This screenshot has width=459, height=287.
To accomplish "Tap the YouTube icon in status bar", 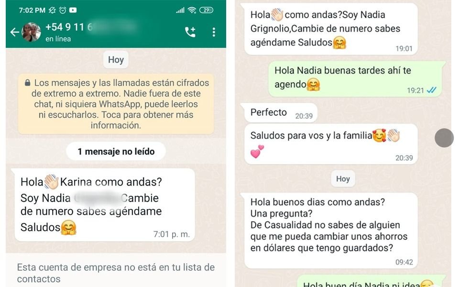I will tap(73, 10).
